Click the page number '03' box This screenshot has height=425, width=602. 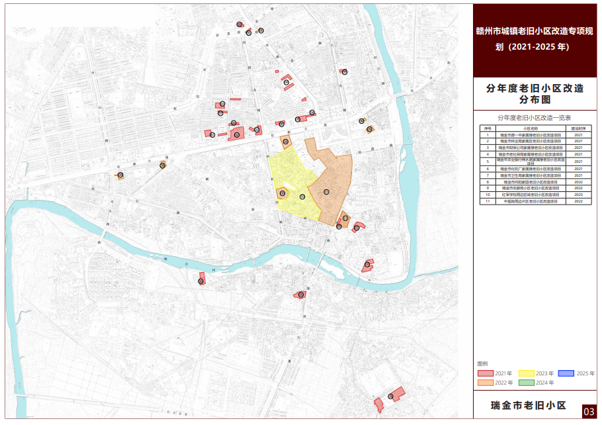(589, 412)
